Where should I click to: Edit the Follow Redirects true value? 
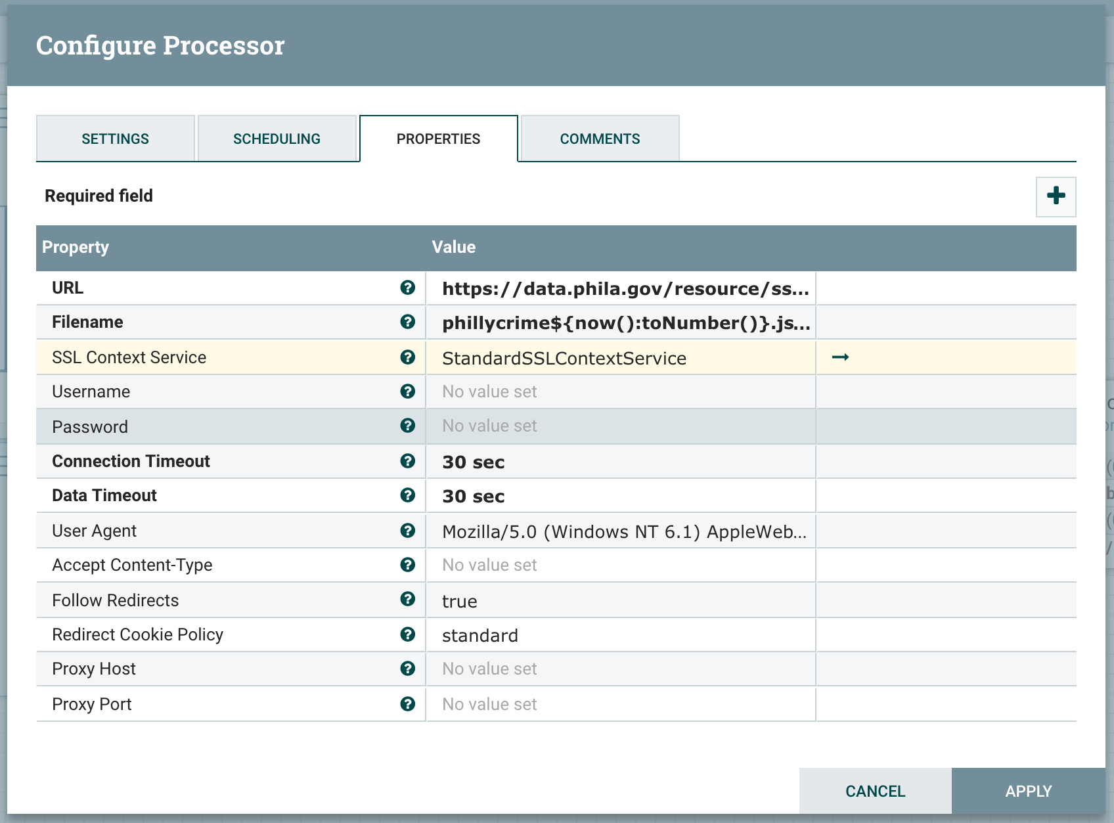pos(620,601)
